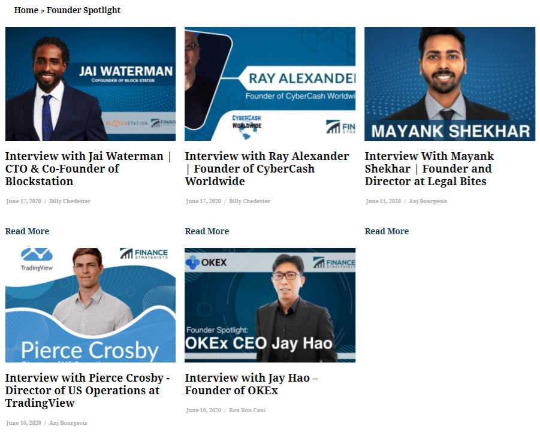The height and width of the screenshot is (435, 540).
Task: Open author Anj Bourgeois under Mayank Shekhar post
Action: 428,201
